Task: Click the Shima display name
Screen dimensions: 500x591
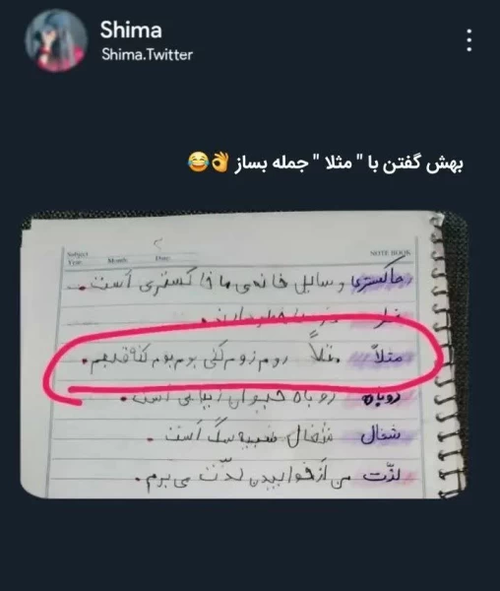Action: [131, 30]
